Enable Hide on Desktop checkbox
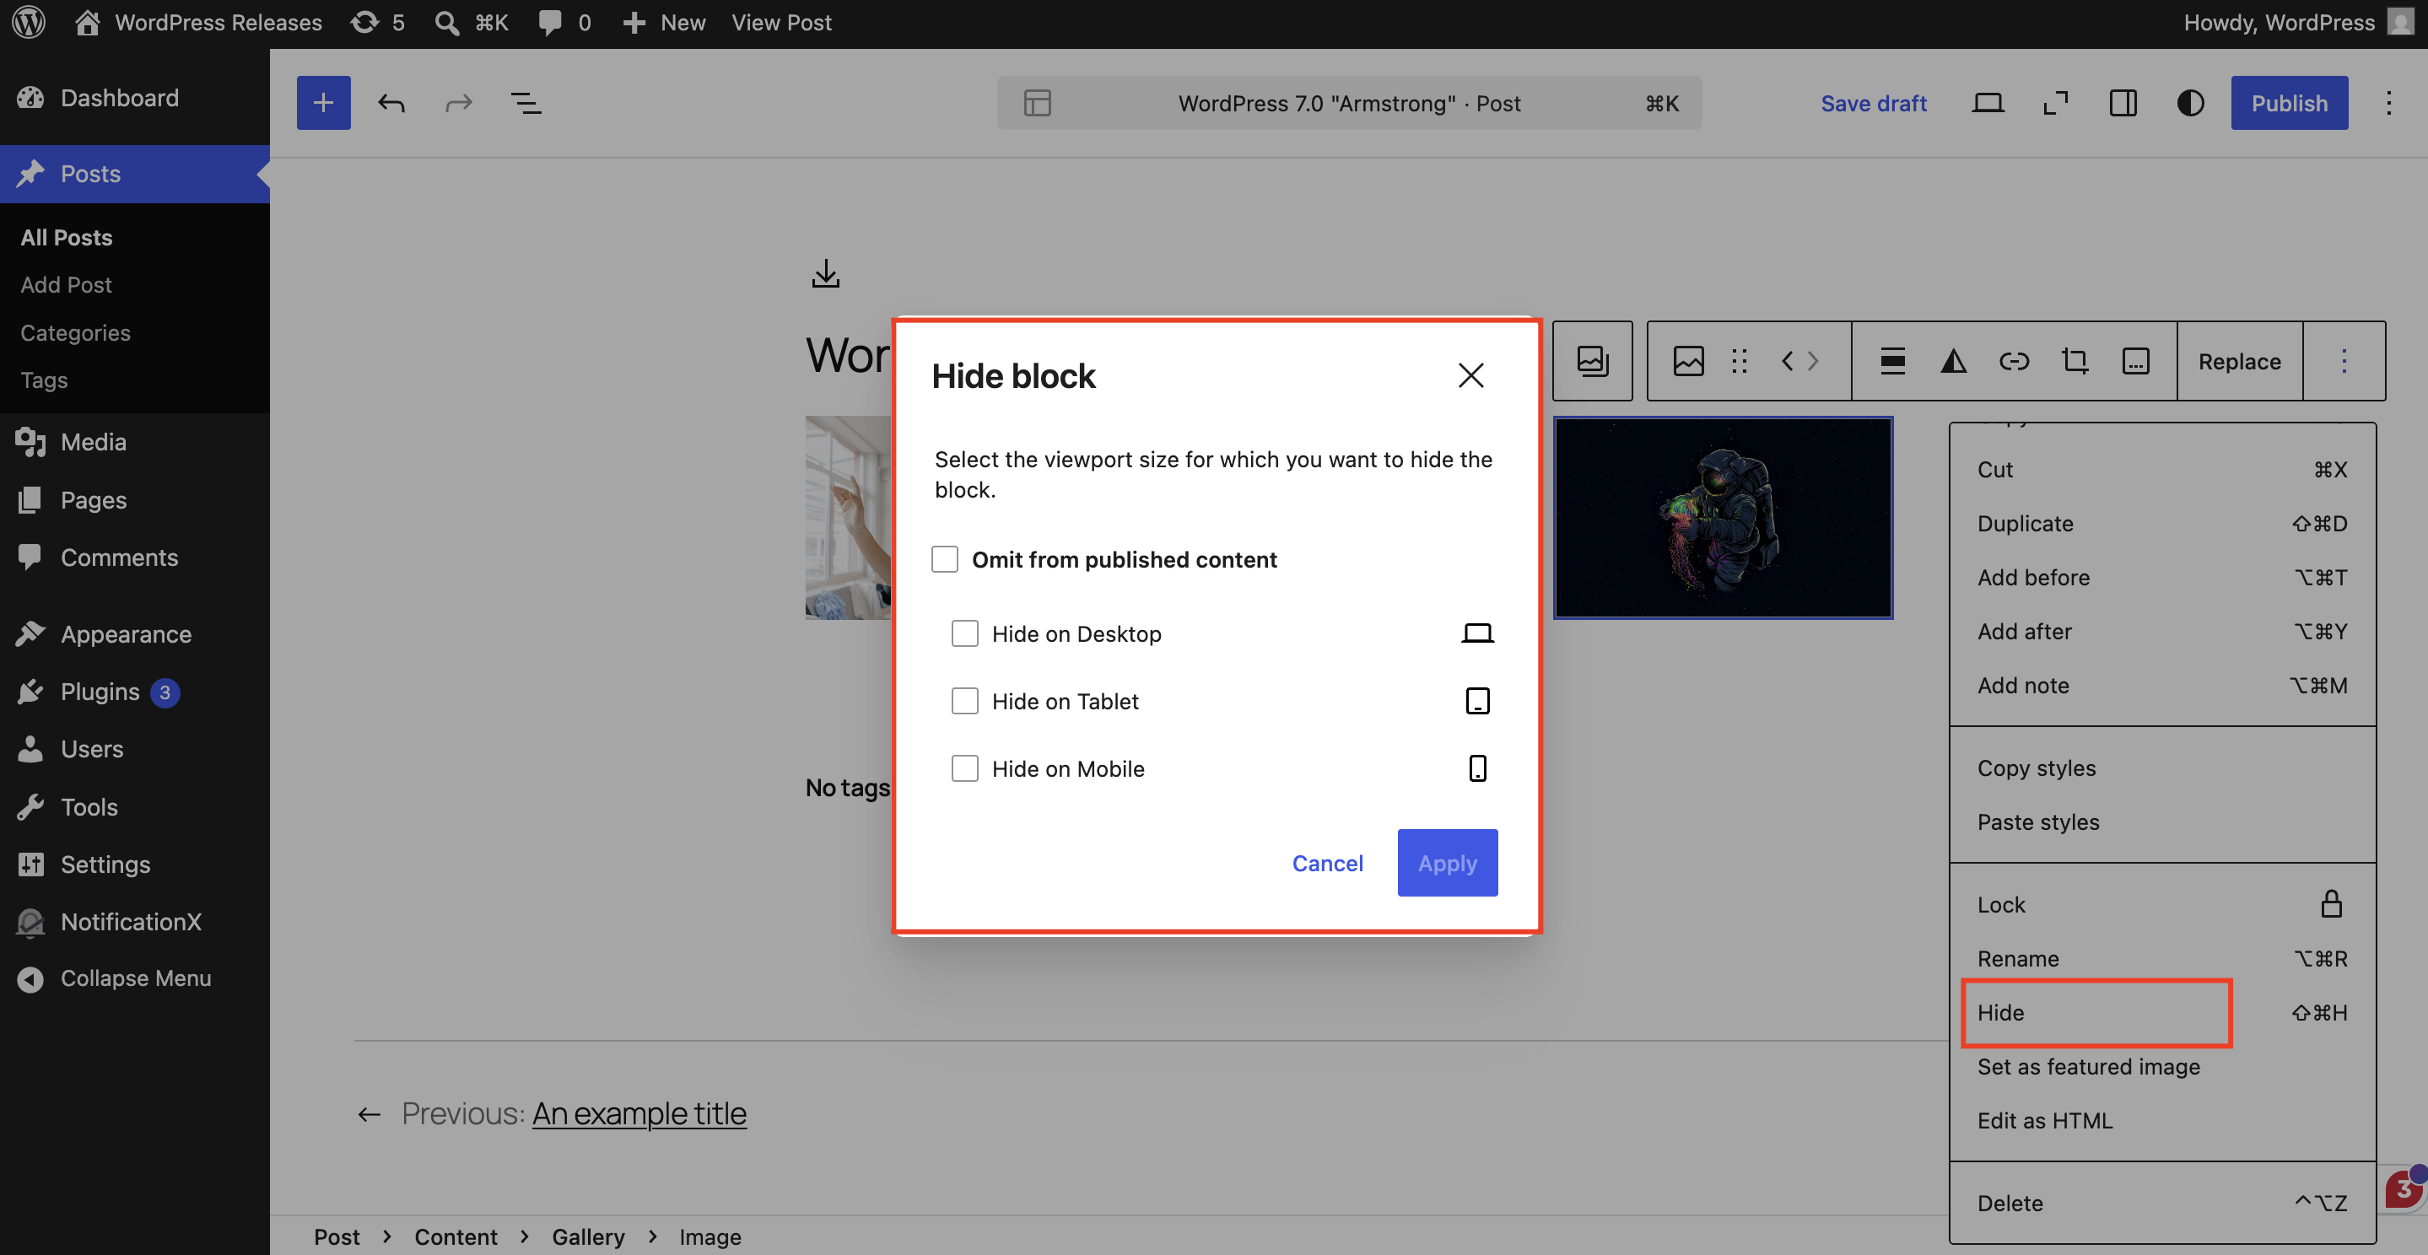This screenshot has width=2428, height=1255. pos(964,633)
